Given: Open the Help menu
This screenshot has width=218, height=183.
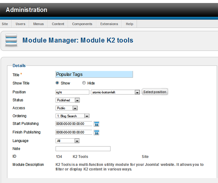Looking at the screenshot, I should click(x=129, y=24).
